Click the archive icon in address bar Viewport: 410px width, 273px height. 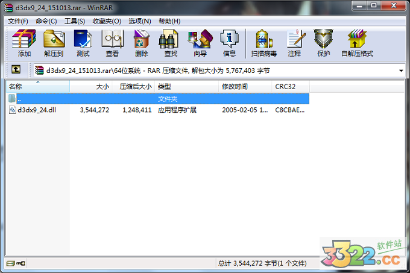(39, 70)
